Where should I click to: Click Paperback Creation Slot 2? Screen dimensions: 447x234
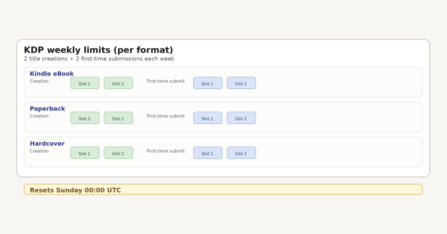[118, 118]
